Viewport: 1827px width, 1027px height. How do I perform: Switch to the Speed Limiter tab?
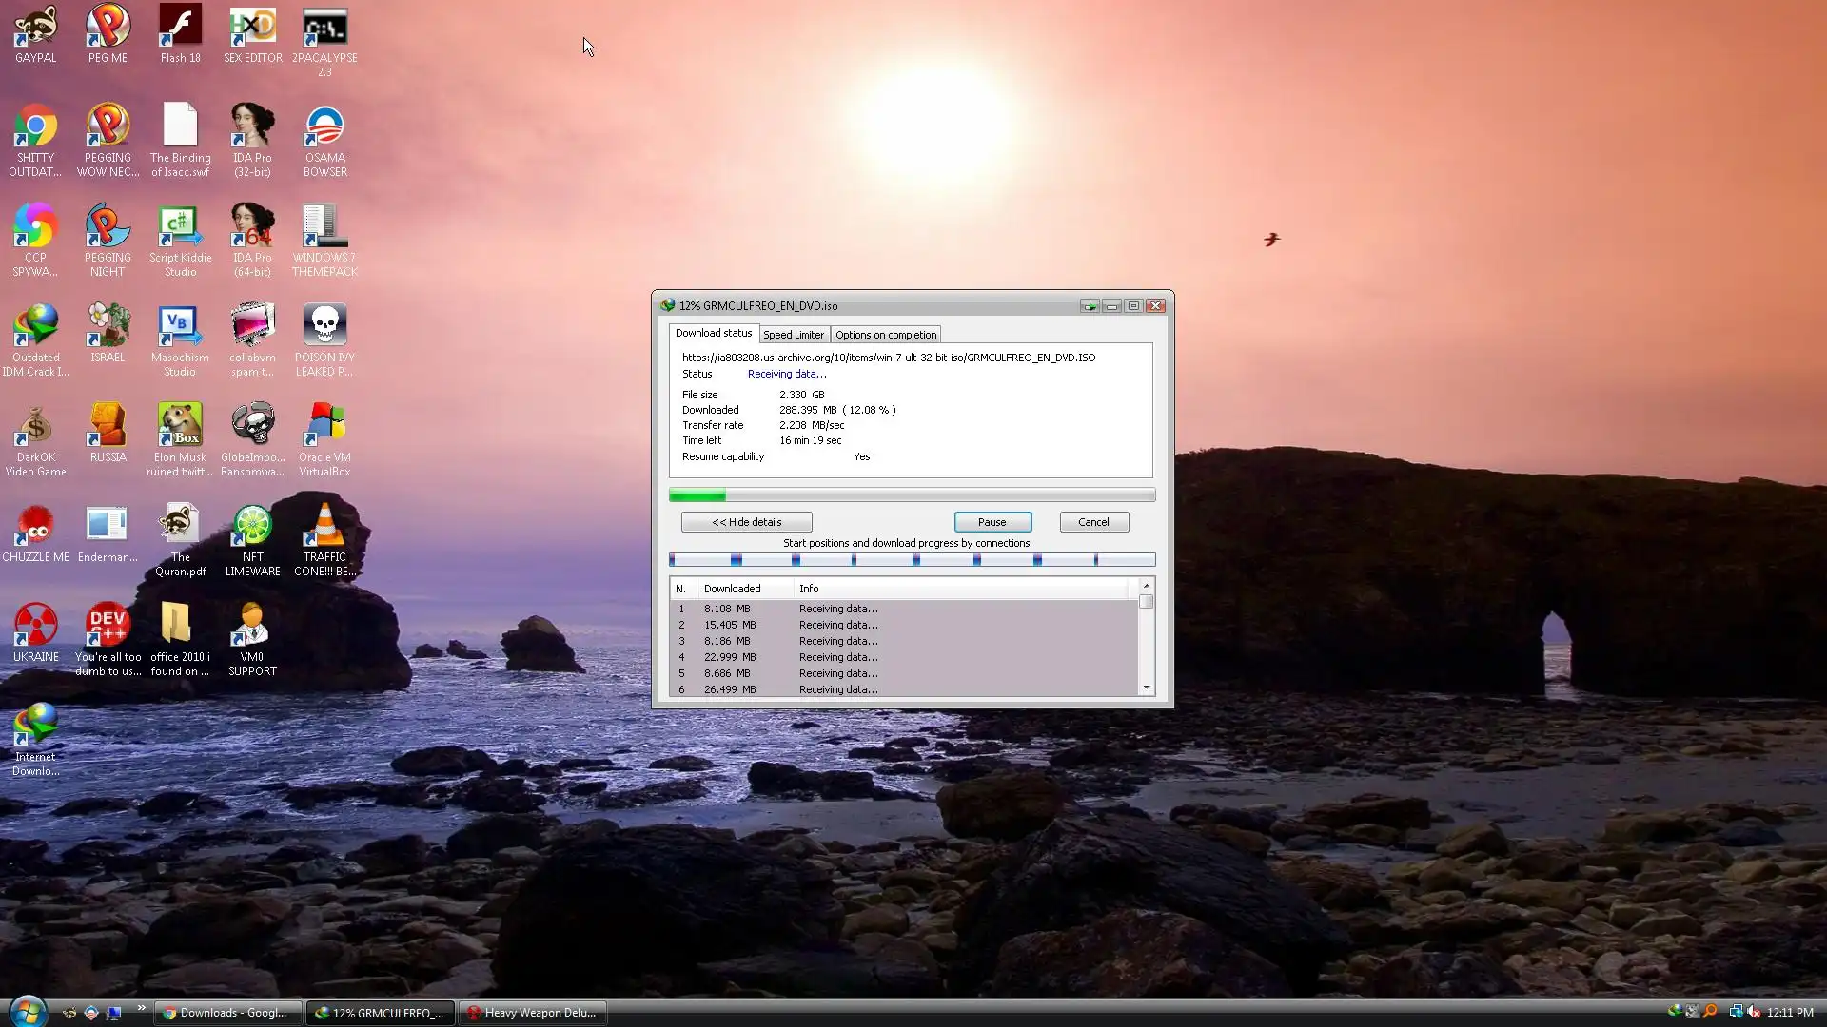coord(793,335)
